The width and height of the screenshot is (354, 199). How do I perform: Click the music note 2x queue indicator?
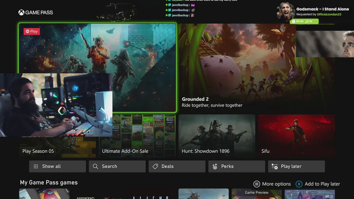tap(309, 21)
